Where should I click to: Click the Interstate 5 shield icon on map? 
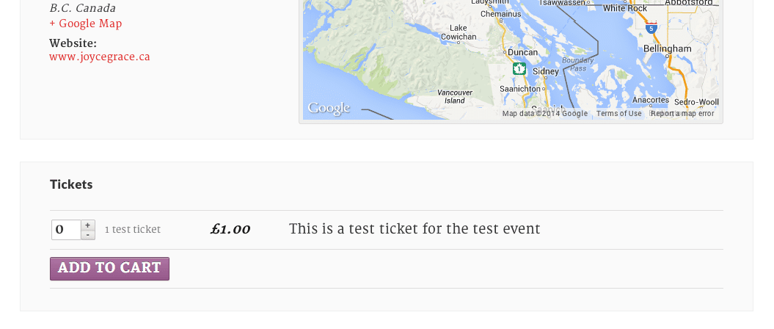tap(651, 28)
